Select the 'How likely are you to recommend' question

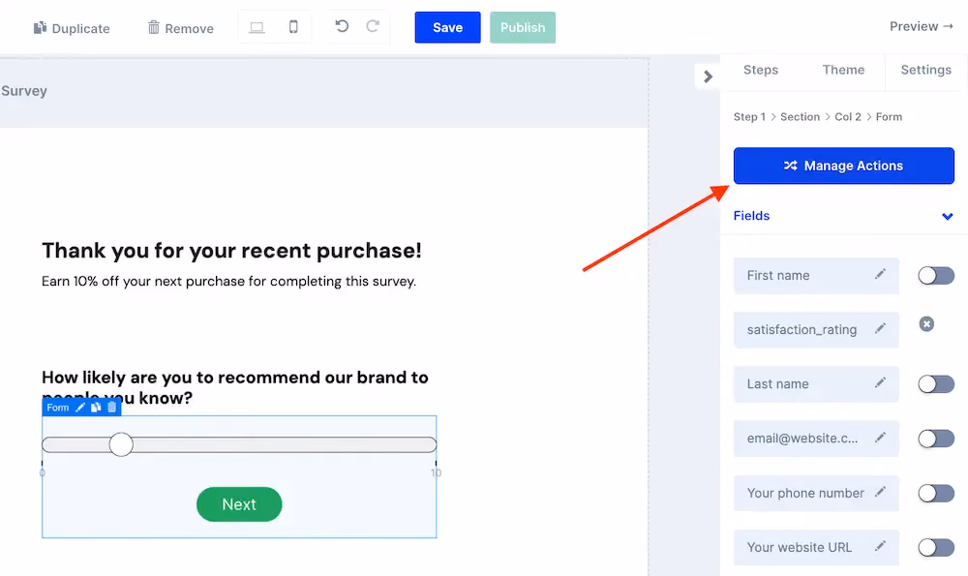[234, 387]
